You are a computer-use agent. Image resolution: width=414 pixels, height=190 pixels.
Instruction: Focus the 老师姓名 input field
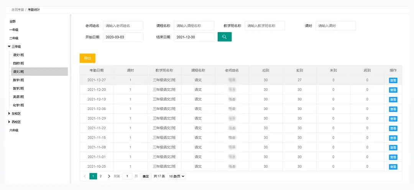click(x=123, y=26)
